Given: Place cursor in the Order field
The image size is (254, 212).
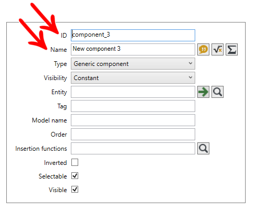Looking at the screenshot, I should pyautogui.click(x=133, y=135).
